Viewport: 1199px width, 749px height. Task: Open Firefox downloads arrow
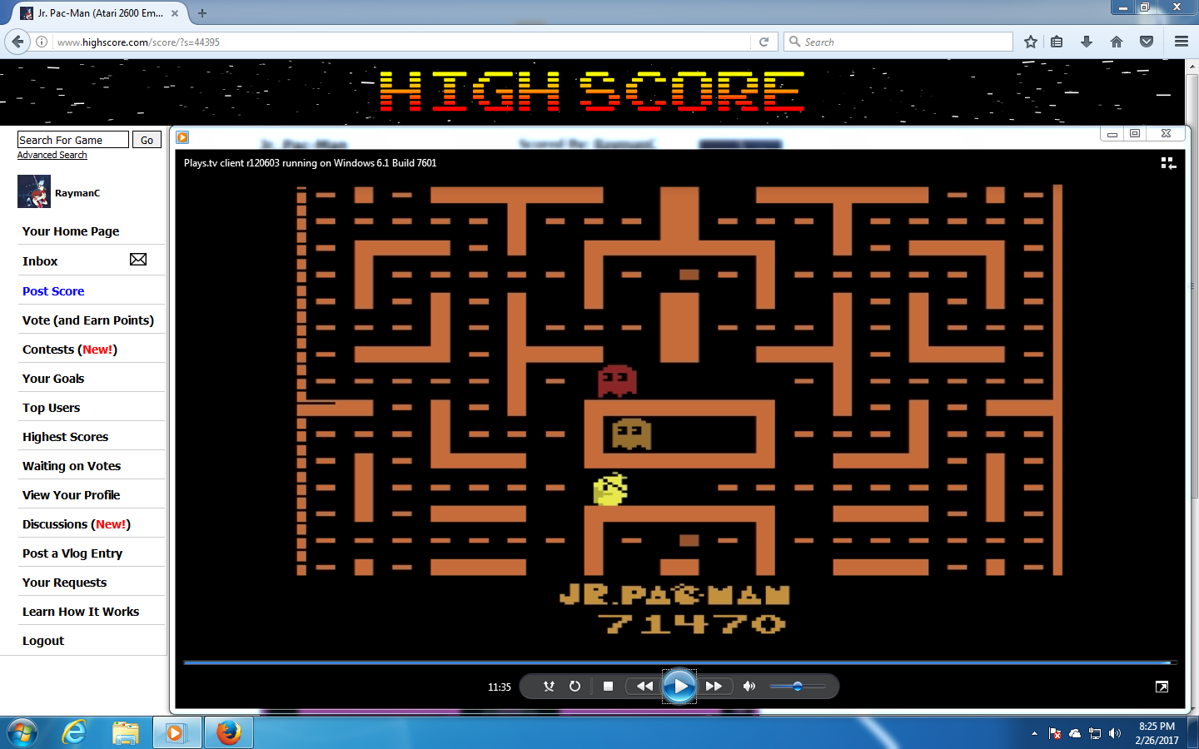pyautogui.click(x=1087, y=42)
